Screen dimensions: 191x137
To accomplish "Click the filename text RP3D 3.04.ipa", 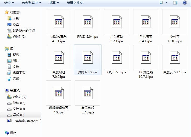I will coord(88,37).
